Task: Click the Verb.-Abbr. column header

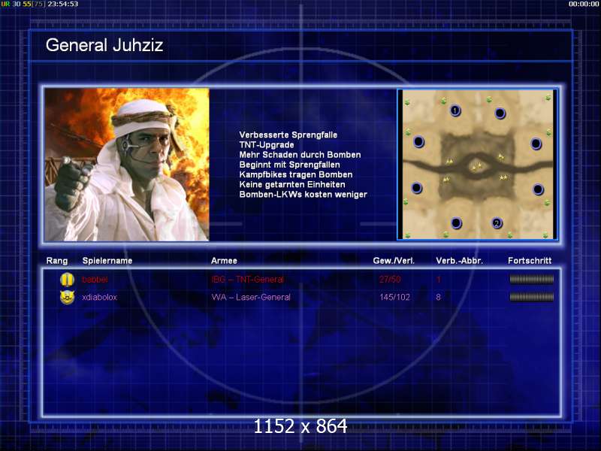Action: 459,261
